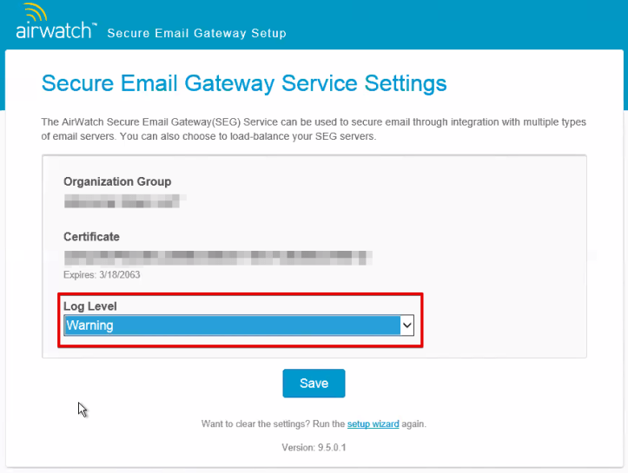The height and width of the screenshot is (473, 628).
Task: Click the Version 9.5.0.1 text
Action: [x=314, y=448]
